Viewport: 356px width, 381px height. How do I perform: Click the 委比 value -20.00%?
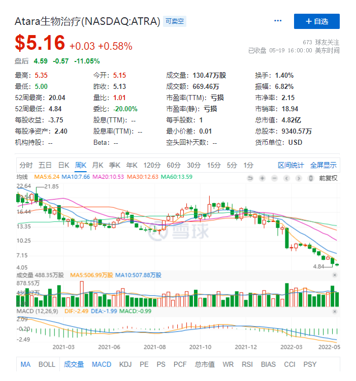(x=125, y=109)
